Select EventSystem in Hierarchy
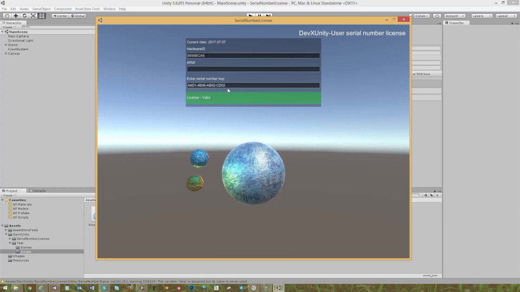520x292 pixels. coord(18,49)
